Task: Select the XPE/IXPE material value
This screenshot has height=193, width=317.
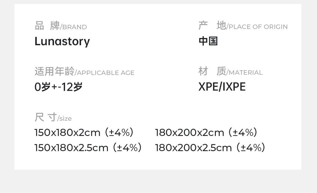Action: pos(222,87)
